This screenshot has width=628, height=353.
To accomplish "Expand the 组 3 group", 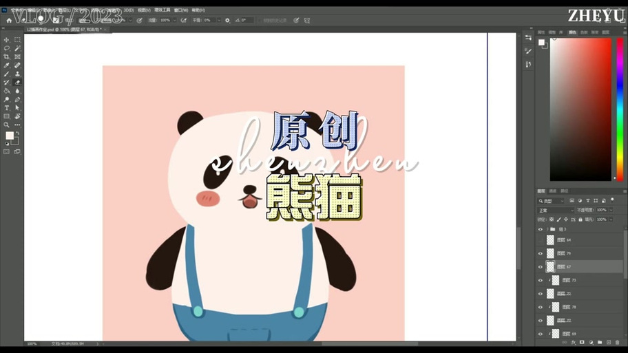I will click(x=547, y=229).
